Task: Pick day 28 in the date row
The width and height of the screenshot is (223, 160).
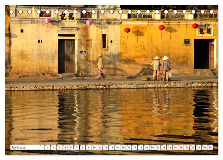Action: (199, 147)
